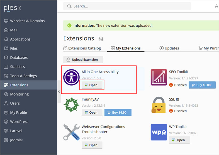Click the ImunifyAV extension icon
The image size is (219, 155).
72,105
